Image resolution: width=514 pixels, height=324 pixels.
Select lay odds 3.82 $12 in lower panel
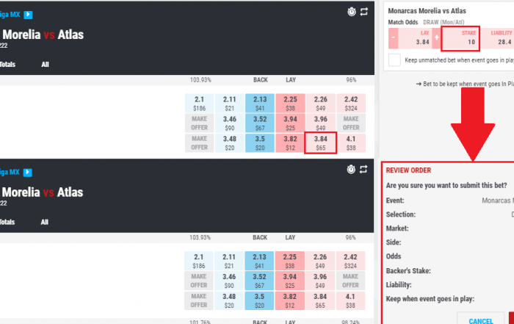pyautogui.click(x=289, y=300)
